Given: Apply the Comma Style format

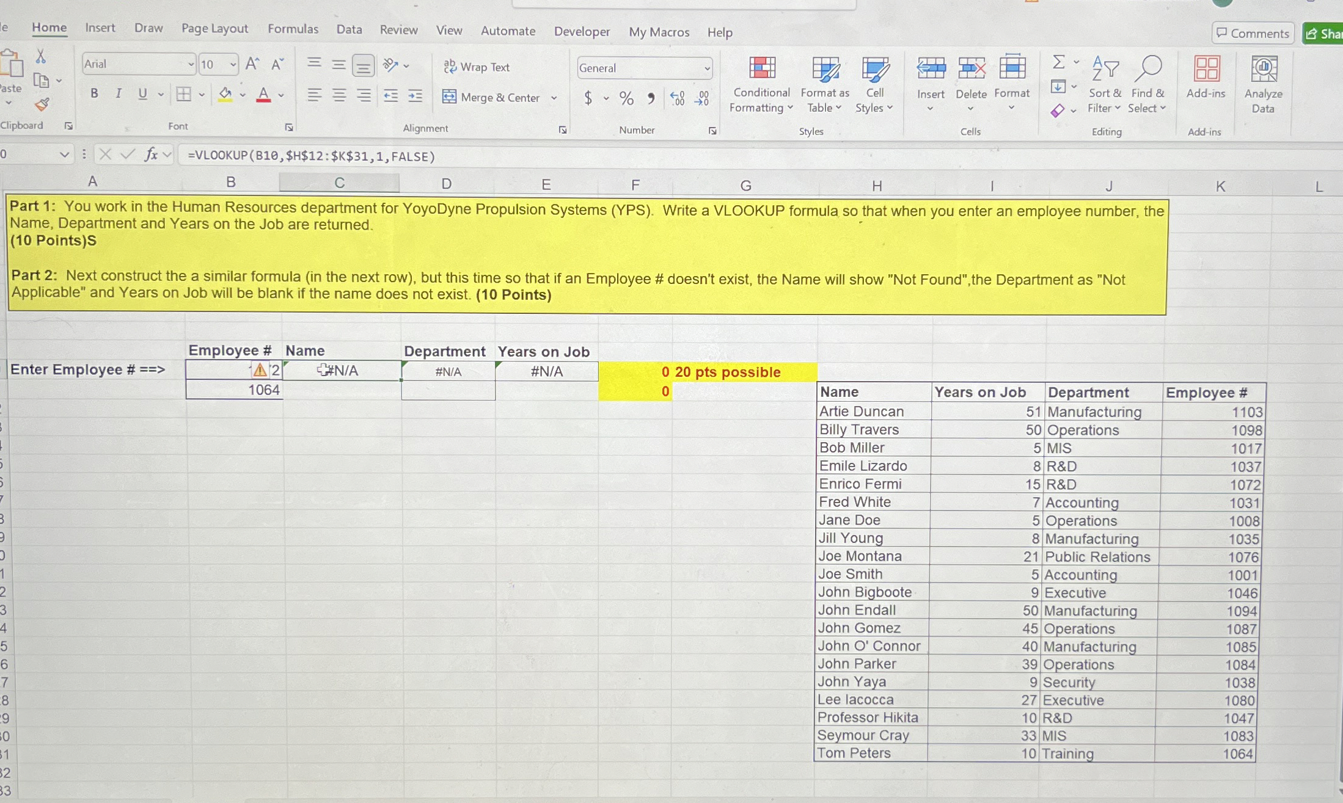Looking at the screenshot, I should click(651, 98).
